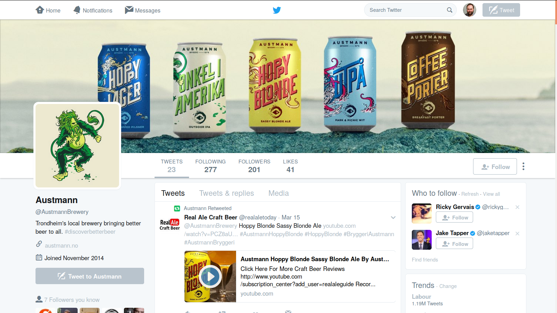Screen dimensions: 557x313
Task: Click the calendar icon beside Joined date
Action: point(39,258)
